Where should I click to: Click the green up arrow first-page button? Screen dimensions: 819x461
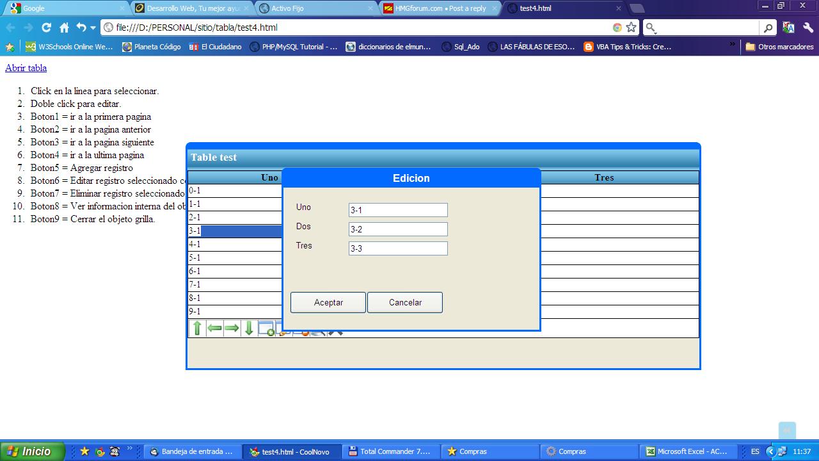coord(197,328)
